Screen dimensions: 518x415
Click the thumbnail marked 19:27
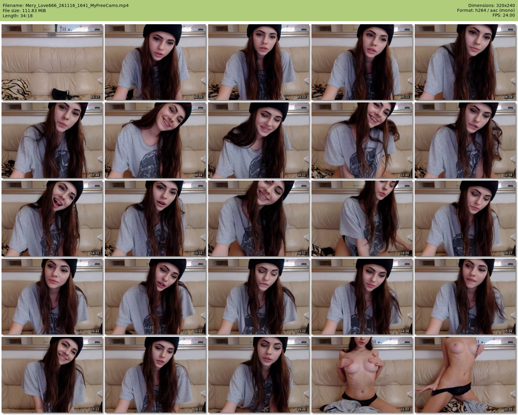(x=465, y=218)
